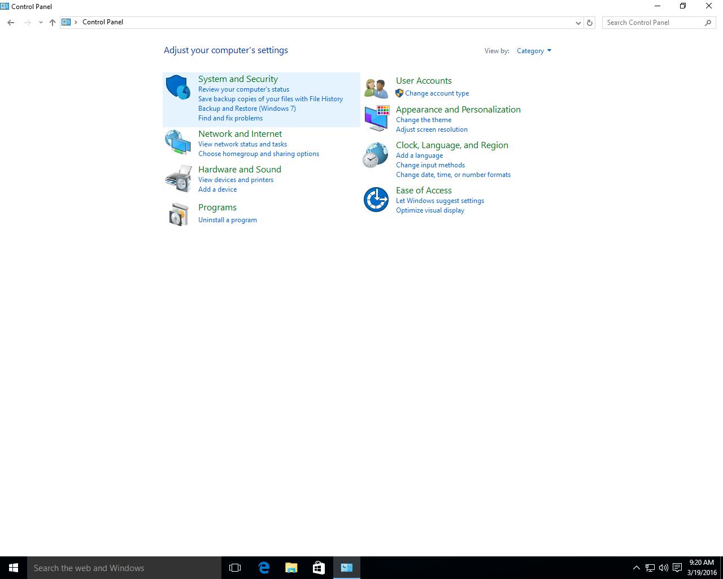Open the Action Center notifications icon
The height and width of the screenshot is (579, 723).
pyautogui.click(x=677, y=568)
